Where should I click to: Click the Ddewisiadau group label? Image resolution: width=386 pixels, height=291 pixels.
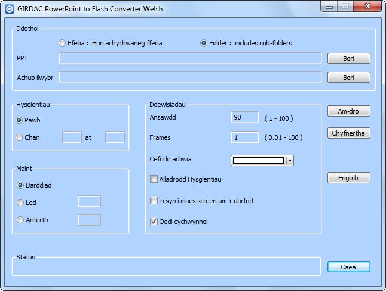(167, 105)
